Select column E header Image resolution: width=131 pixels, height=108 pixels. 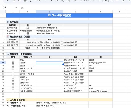point(101,12)
